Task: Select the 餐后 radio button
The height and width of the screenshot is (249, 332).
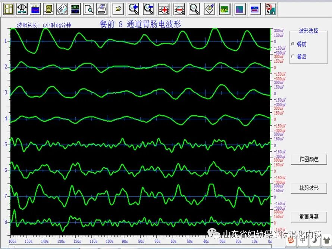Action: click(x=293, y=57)
